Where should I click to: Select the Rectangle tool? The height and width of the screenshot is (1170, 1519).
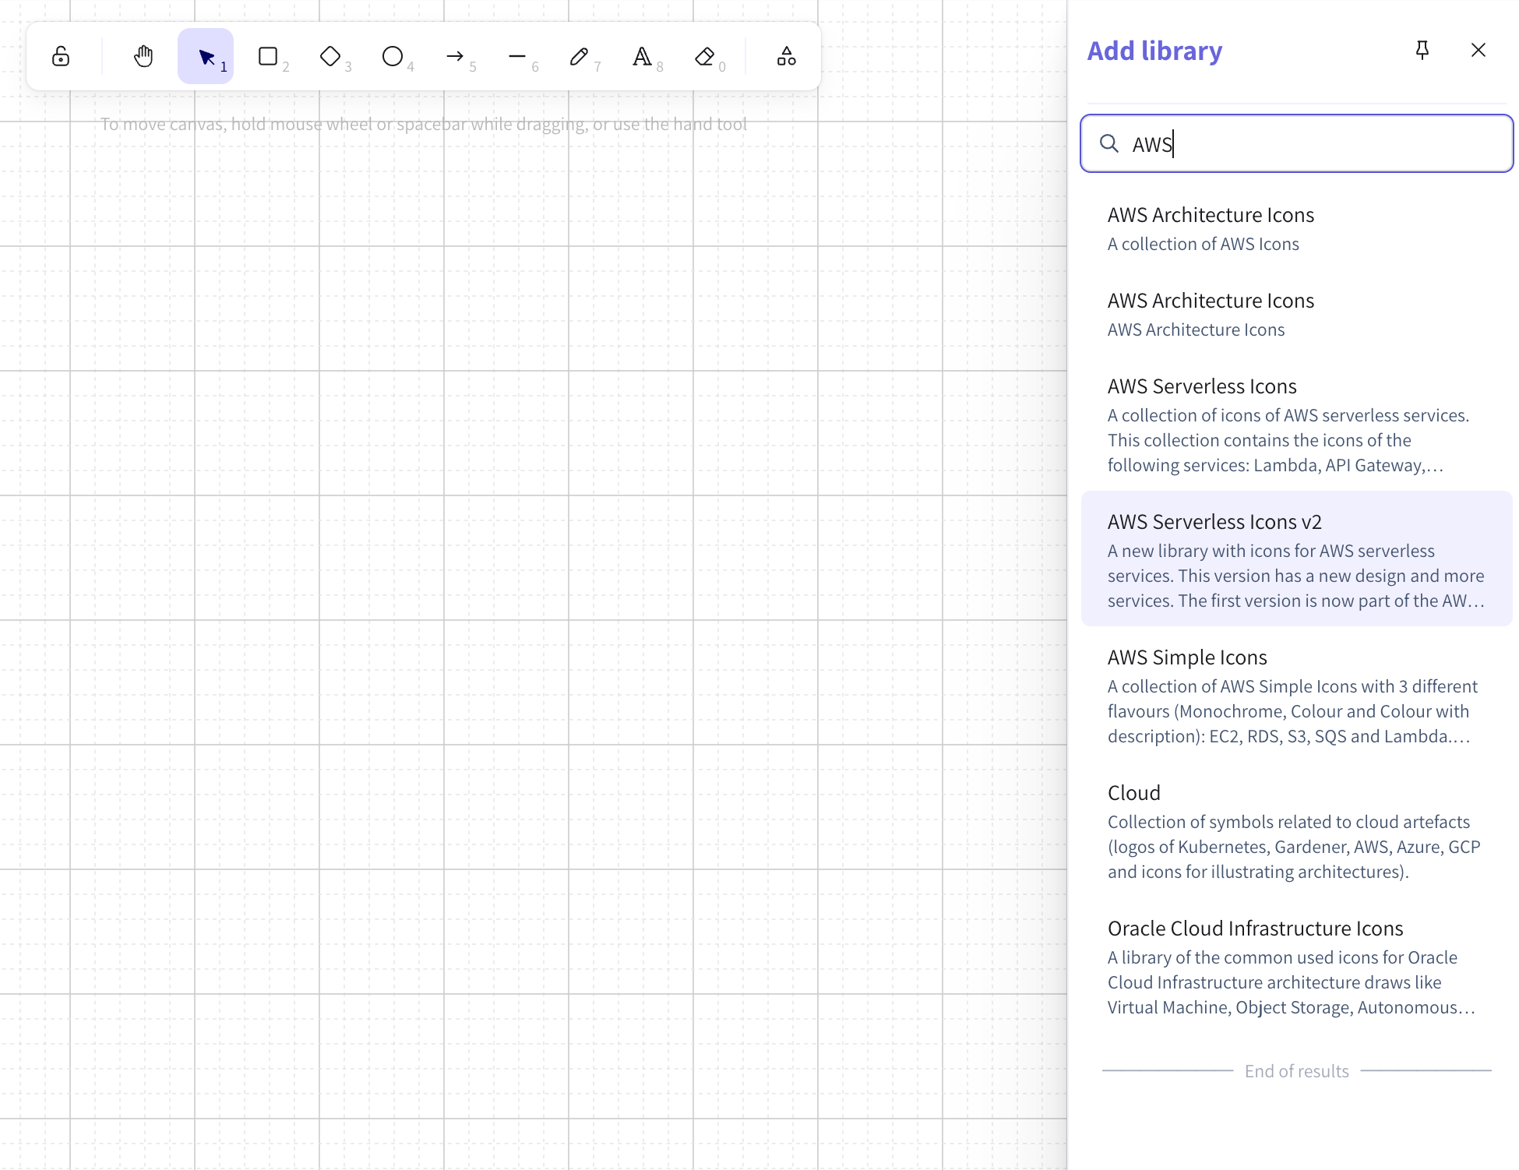(268, 55)
